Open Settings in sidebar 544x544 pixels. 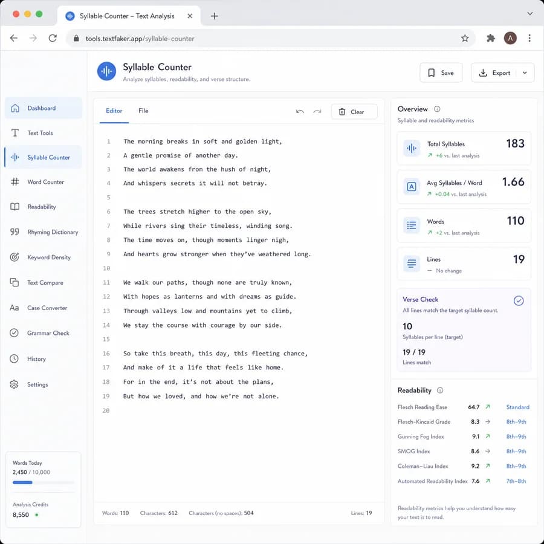(44, 384)
